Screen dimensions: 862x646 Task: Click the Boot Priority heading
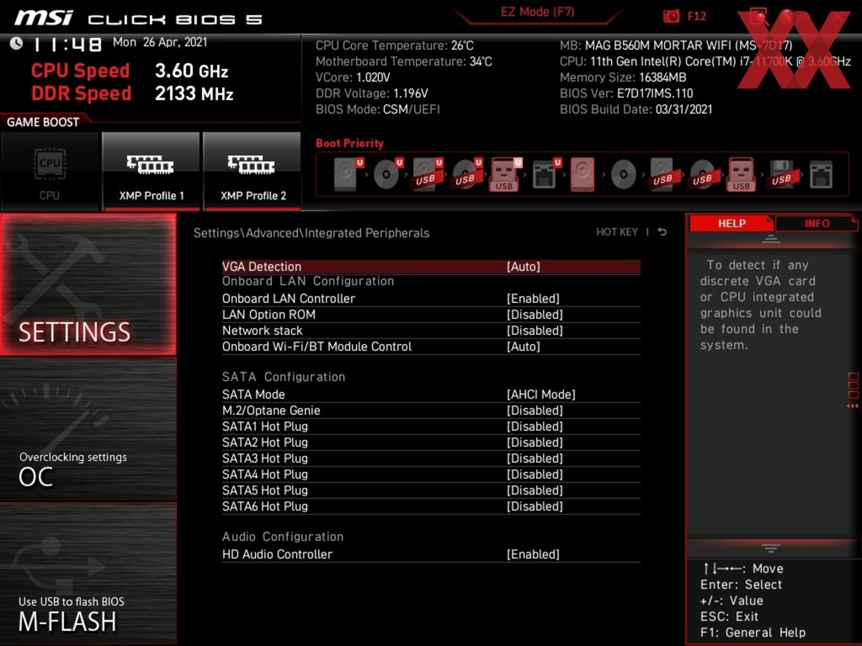(350, 143)
